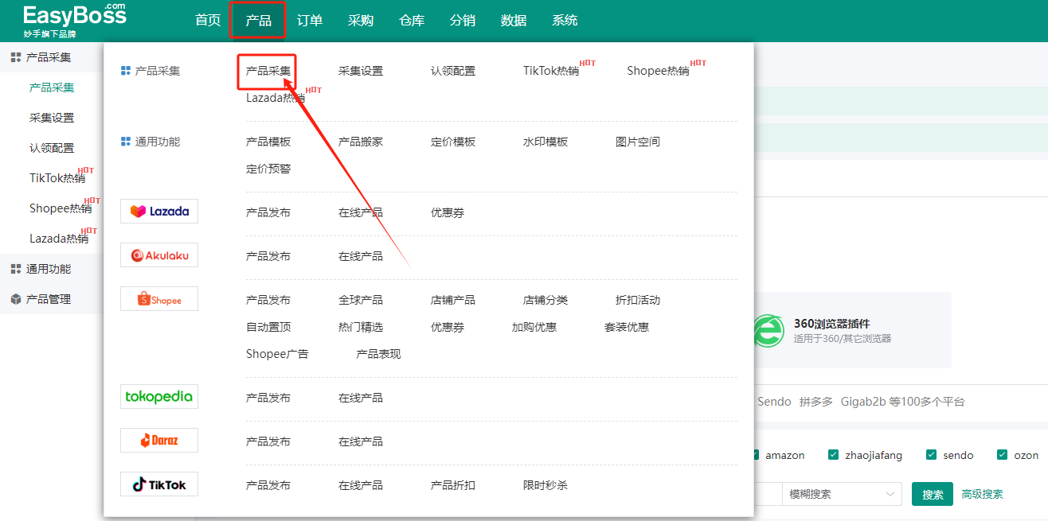Open the 系统 top menu
The image size is (1048, 521).
[565, 21]
